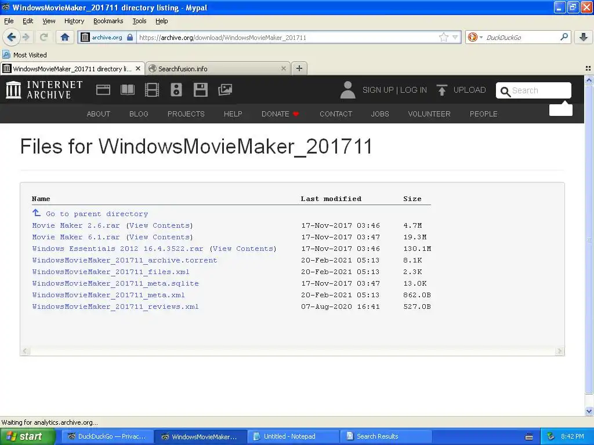Open WindowsMovieMaker_201711_files.xml link
Image resolution: width=594 pixels, height=445 pixels.
click(111, 272)
